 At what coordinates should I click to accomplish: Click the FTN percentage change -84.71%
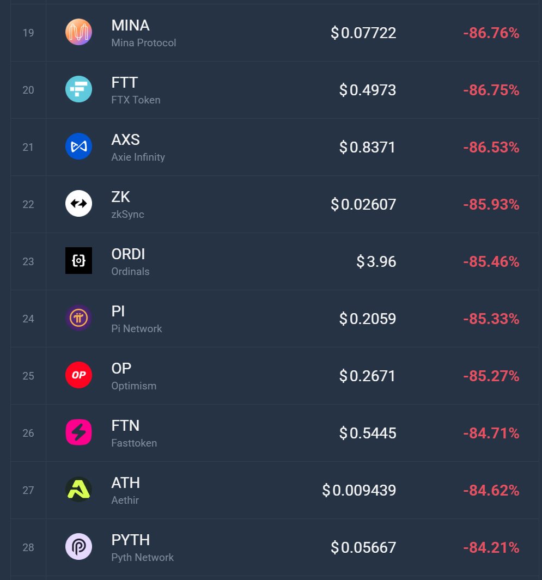(x=491, y=433)
